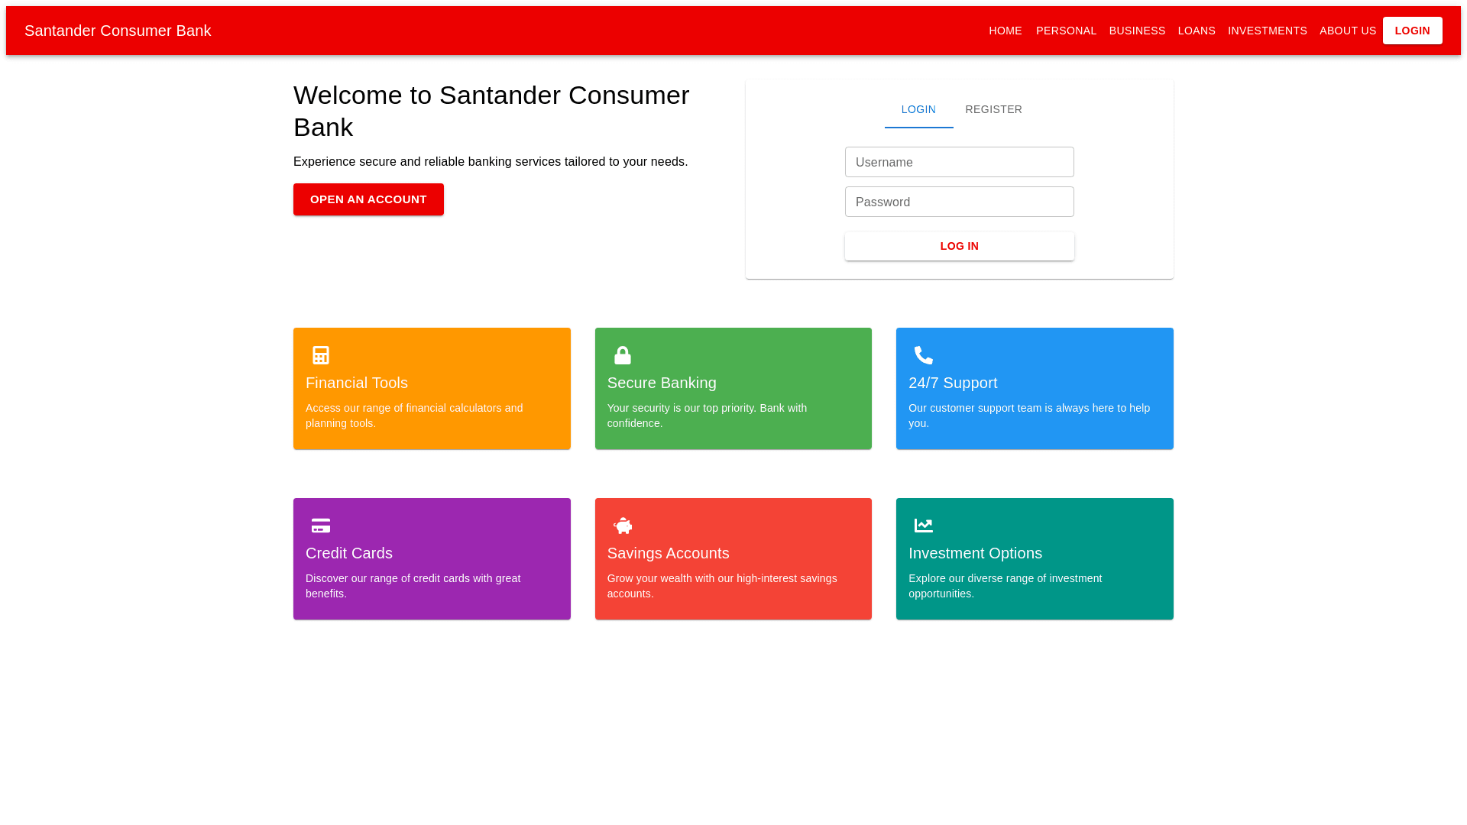The image size is (1467, 825).
Task: Go to Loans in the navbar
Action: (x=1197, y=31)
